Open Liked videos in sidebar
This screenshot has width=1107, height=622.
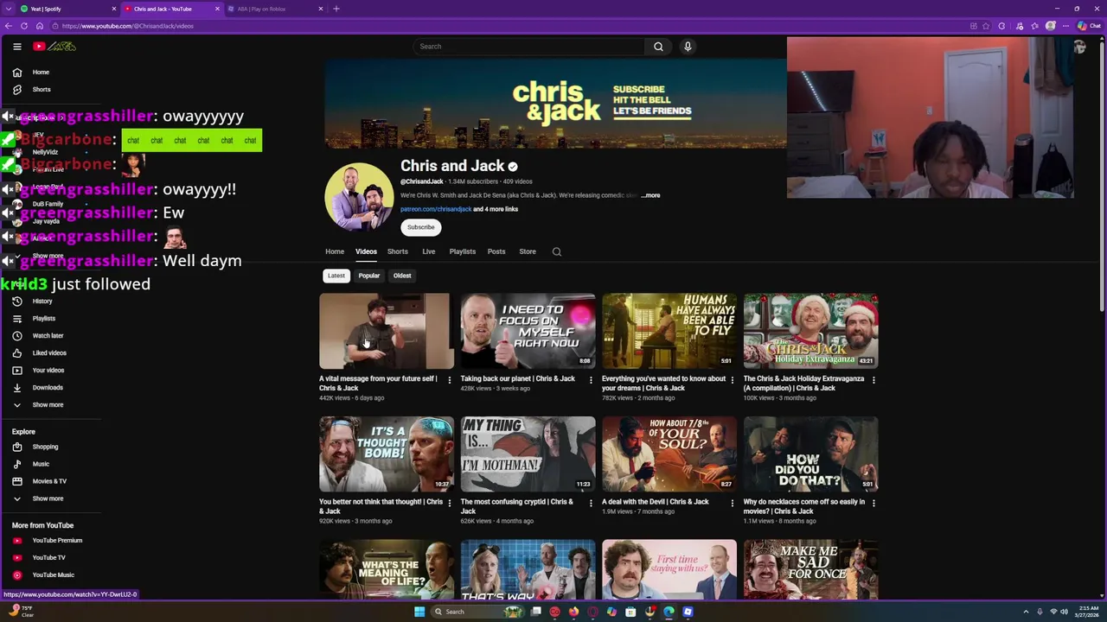(x=50, y=353)
